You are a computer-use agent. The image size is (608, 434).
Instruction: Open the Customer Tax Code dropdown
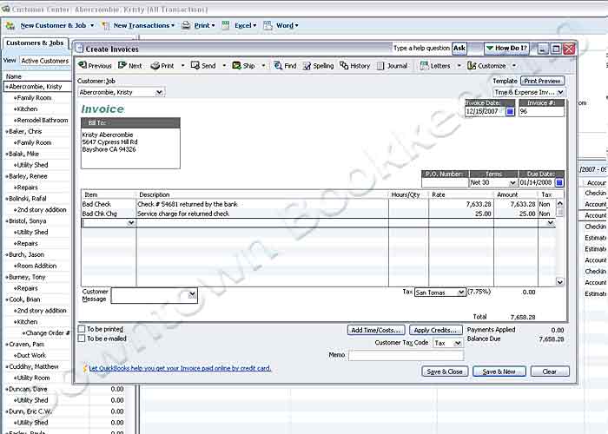[x=458, y=343]
